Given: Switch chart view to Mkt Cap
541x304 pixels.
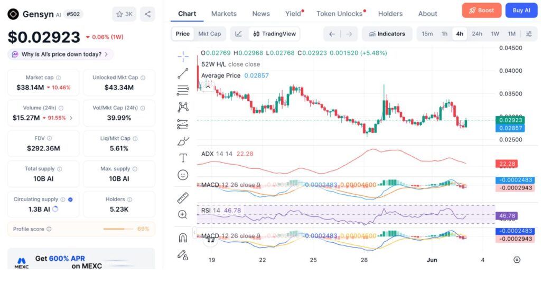Looking at the screenshot, I should 209,34.
